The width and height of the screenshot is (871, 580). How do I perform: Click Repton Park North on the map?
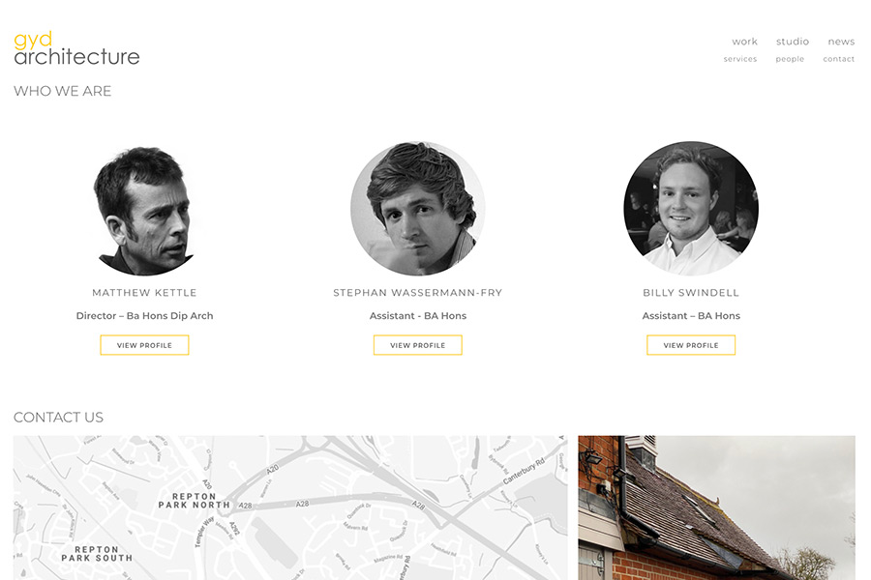pyautogui.click(x=194, y=501)
